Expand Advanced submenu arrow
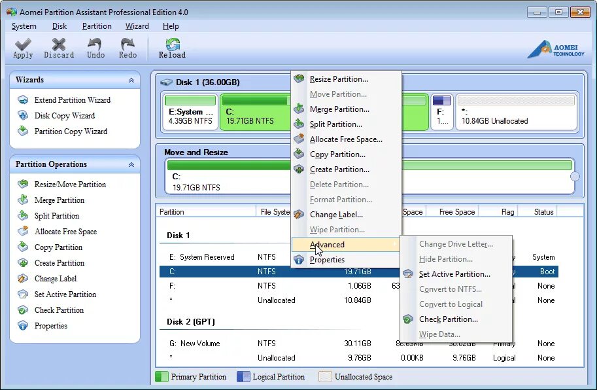Image resolution: width=597 pixels, height=390 pixels. click(x=395, y=244)
